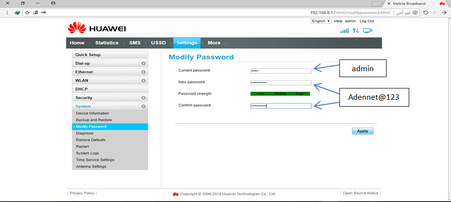Open a new browser tab
The image size is (451, 202).
coord(377,4)
